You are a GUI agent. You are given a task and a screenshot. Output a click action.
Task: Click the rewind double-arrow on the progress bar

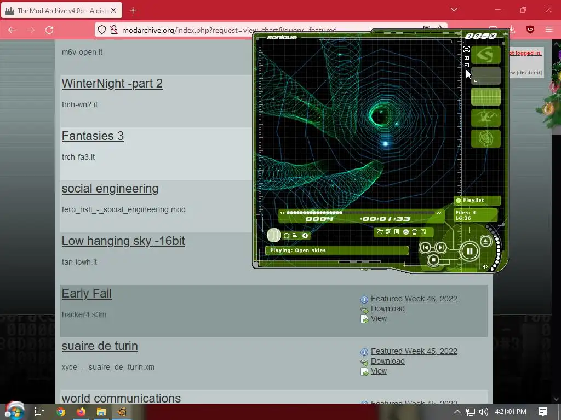coord(282,213)
